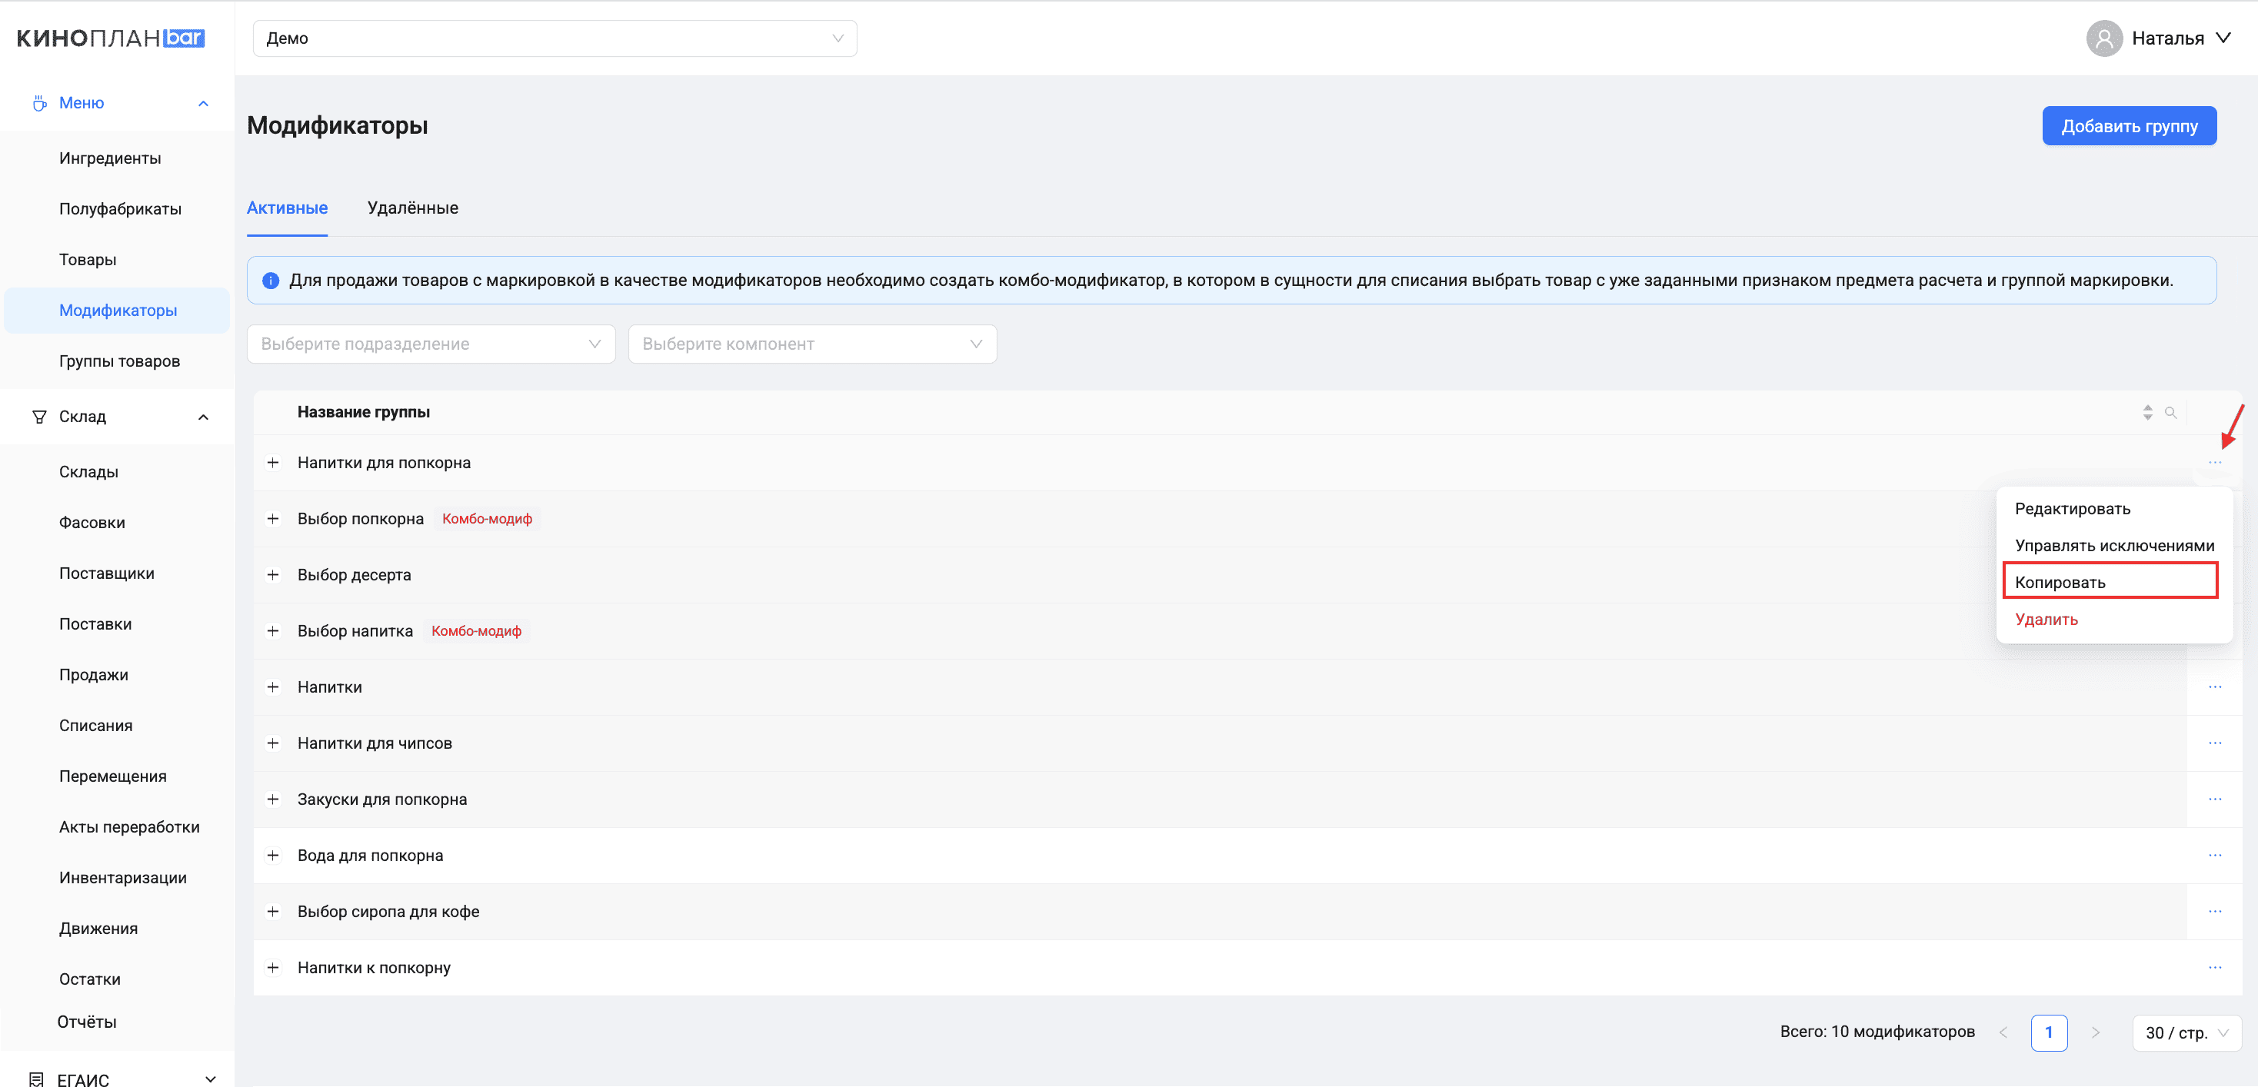Click the КИНОПЛАН bar logo

pos(111,38)
